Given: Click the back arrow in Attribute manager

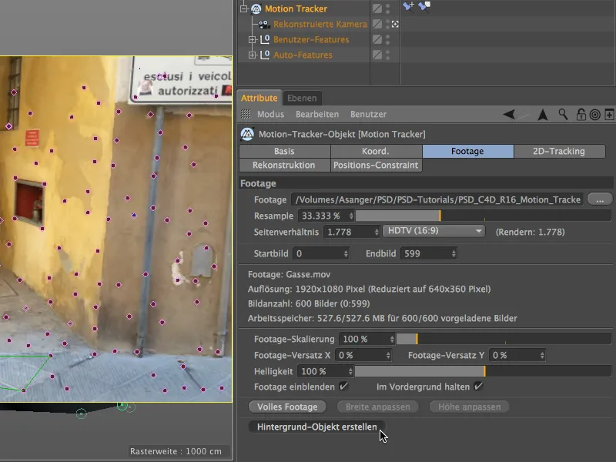Looking at the screenshot, I should [x=510, y=114].
